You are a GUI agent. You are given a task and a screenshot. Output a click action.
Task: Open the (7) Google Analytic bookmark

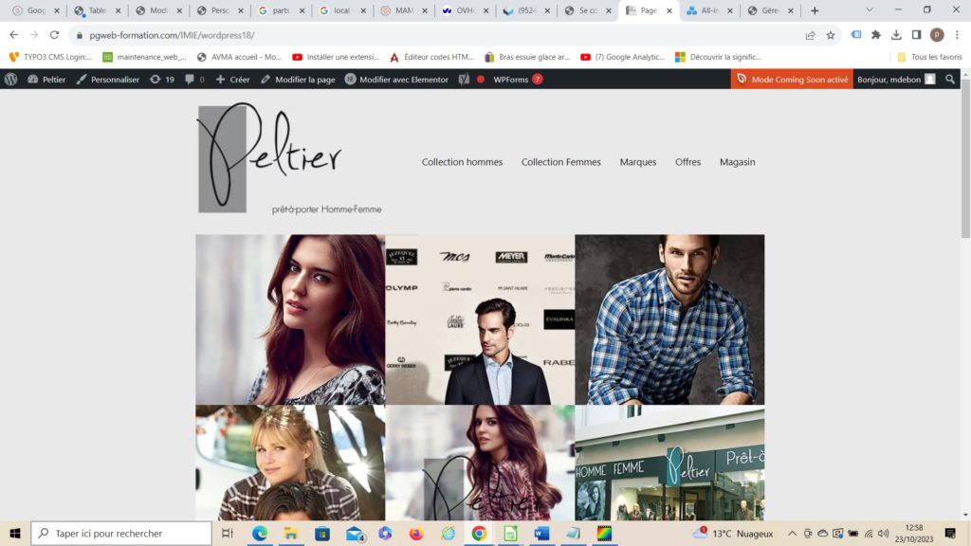(x=622, y=57)
